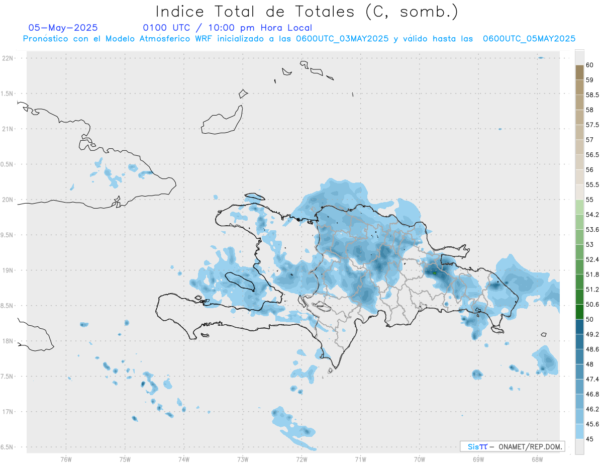Viewport: 603px width, 466px height.
Task: Click the legend value '55.5'
Action: (592, 185)
